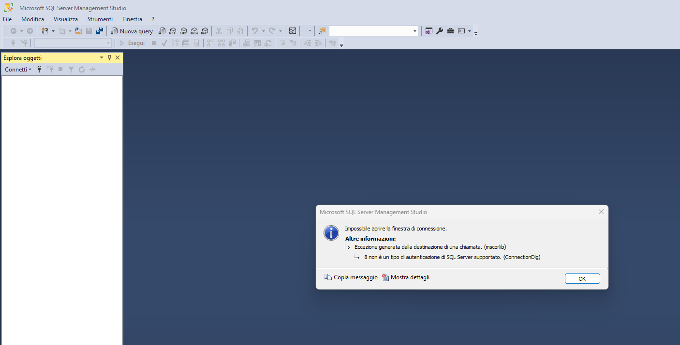Close the error dialog with X
Screen dimensions: 680x345
[x=601, y=212]
